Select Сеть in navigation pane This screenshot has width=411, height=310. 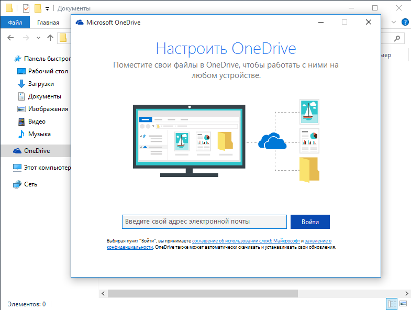[x=31, y=184]
